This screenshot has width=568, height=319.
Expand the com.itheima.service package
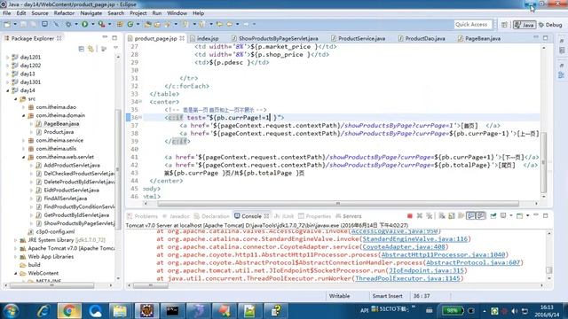pos(24,140)
